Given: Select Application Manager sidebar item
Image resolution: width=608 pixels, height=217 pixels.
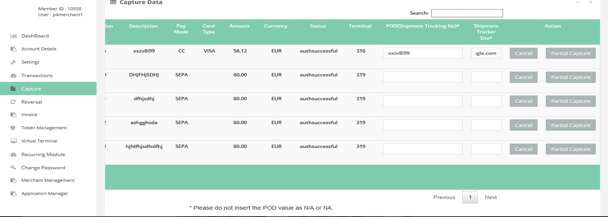Looking at the screenshot, I should [x=45, y=193].
